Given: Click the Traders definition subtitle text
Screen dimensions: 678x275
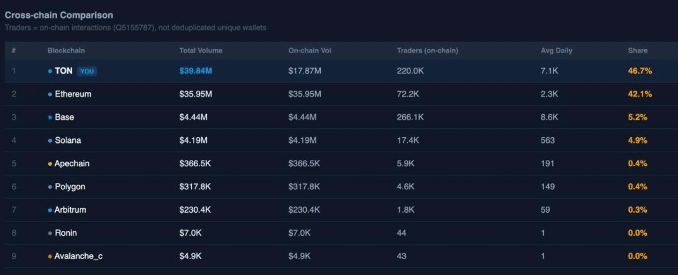Looking at the screenshot, I should pos(136,28).
